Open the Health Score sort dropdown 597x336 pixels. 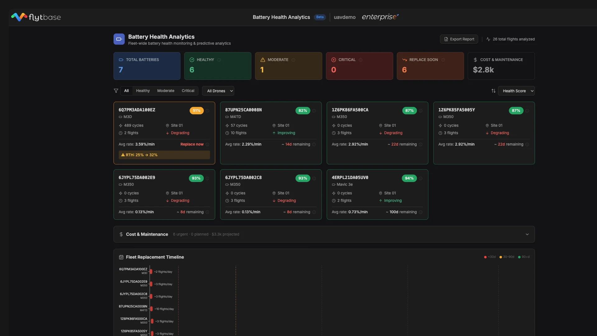516,91
